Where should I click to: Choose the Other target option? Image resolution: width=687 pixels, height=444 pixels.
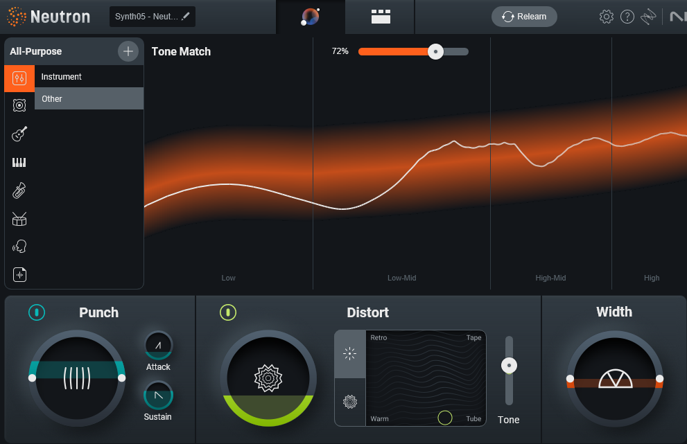(x=89, y=98)
